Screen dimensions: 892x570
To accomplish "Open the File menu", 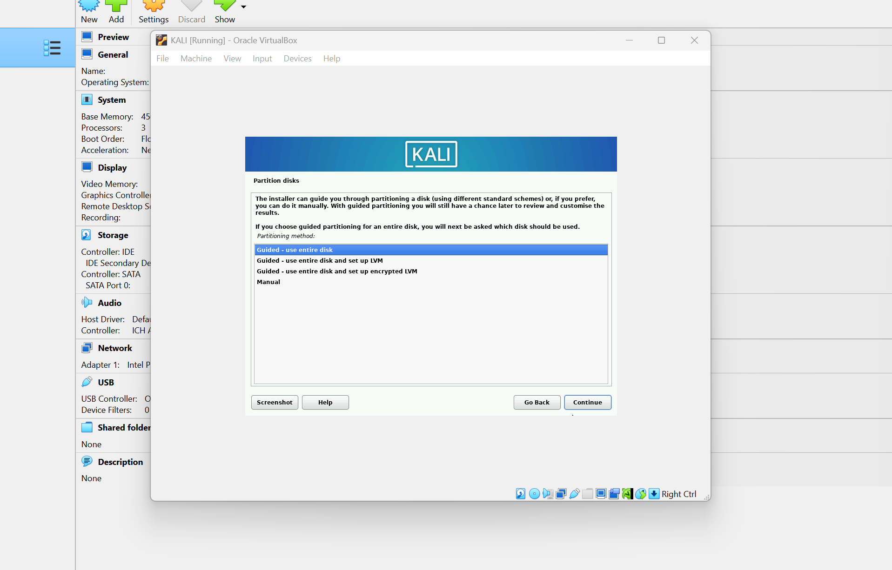I will [x=162, y=59].
